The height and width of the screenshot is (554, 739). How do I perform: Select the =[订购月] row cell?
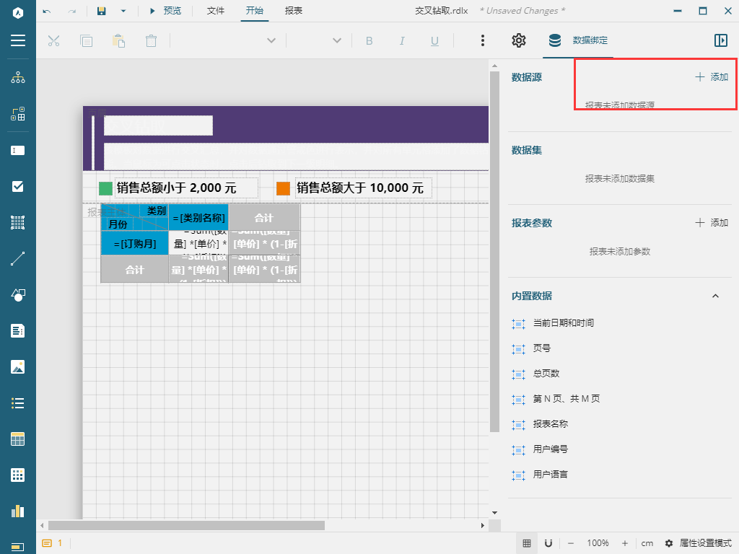click(135, 243)
